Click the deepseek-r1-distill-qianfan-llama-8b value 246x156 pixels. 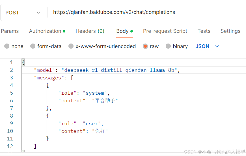(119, 70)
